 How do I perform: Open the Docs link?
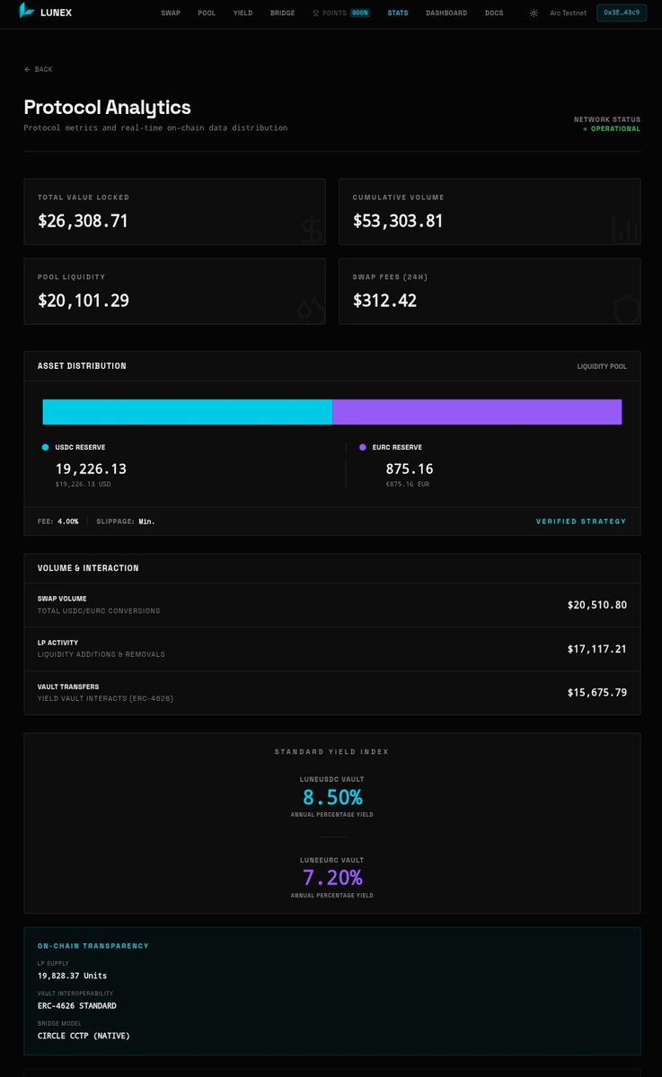pos(494,13)
